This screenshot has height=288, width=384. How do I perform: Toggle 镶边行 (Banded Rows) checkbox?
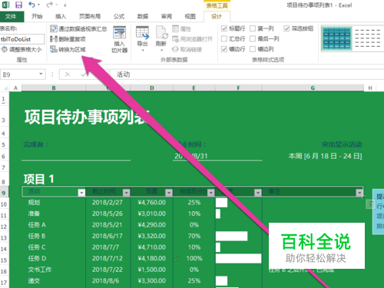pos(224,49)
